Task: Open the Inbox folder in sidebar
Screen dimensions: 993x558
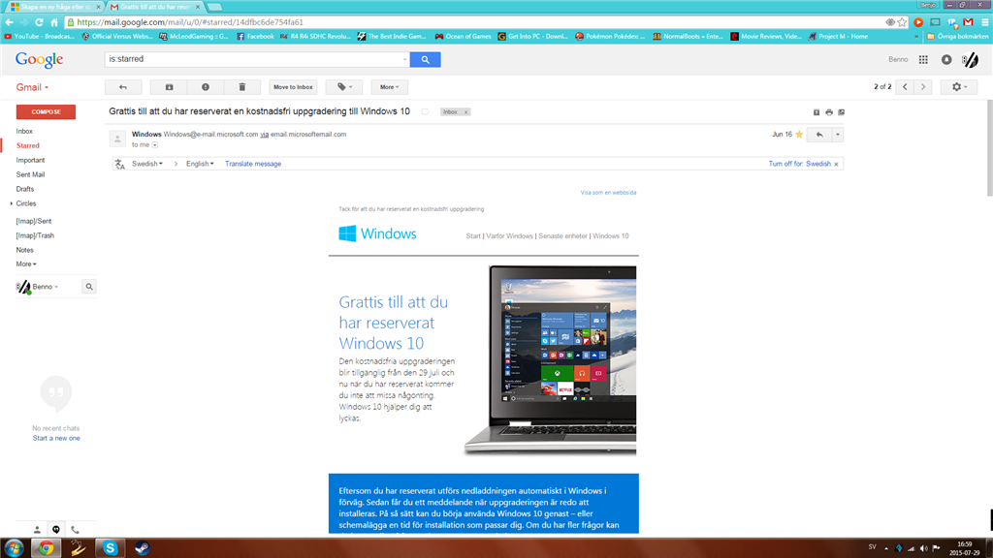Action: (24, 132)
